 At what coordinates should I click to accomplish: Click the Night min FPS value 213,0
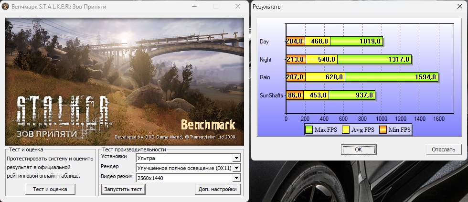(x=295, y=59)
